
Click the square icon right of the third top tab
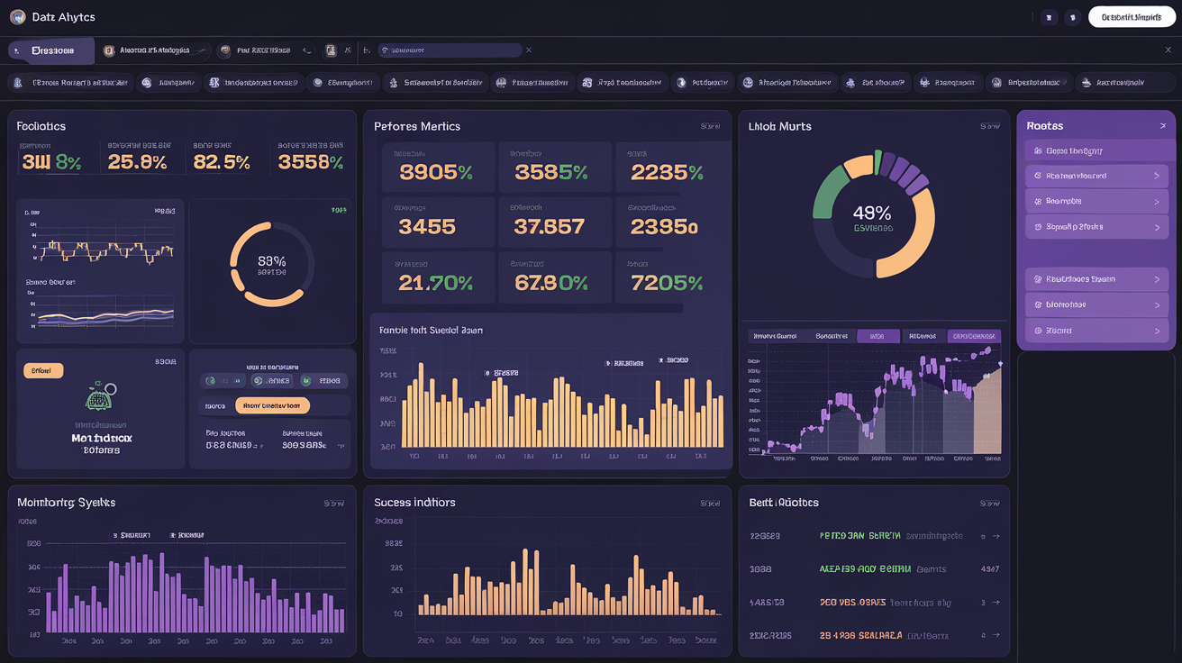pyautogui.click(x=332, y=51)
